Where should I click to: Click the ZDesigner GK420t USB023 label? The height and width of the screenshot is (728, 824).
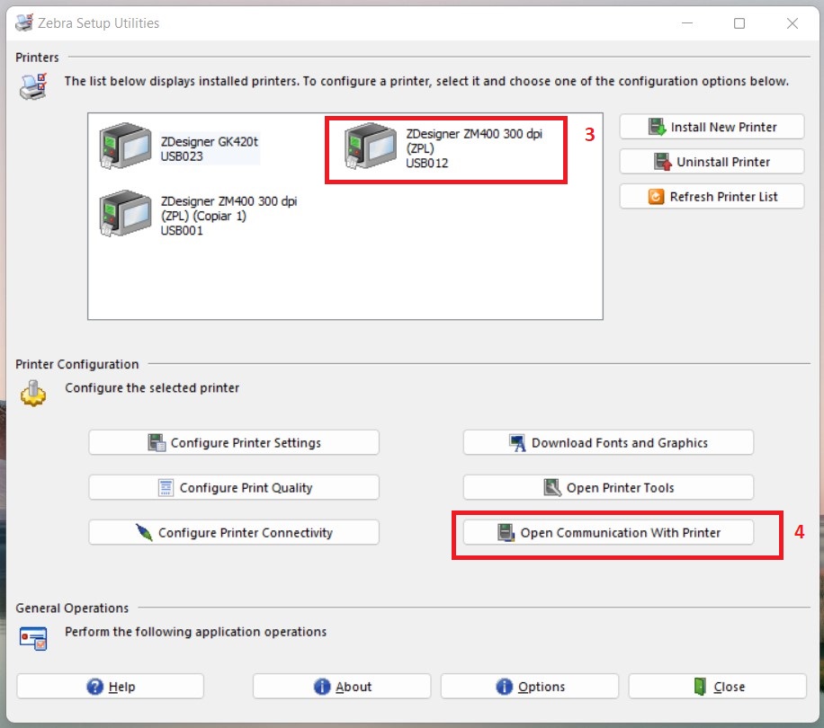pos(210,148)
